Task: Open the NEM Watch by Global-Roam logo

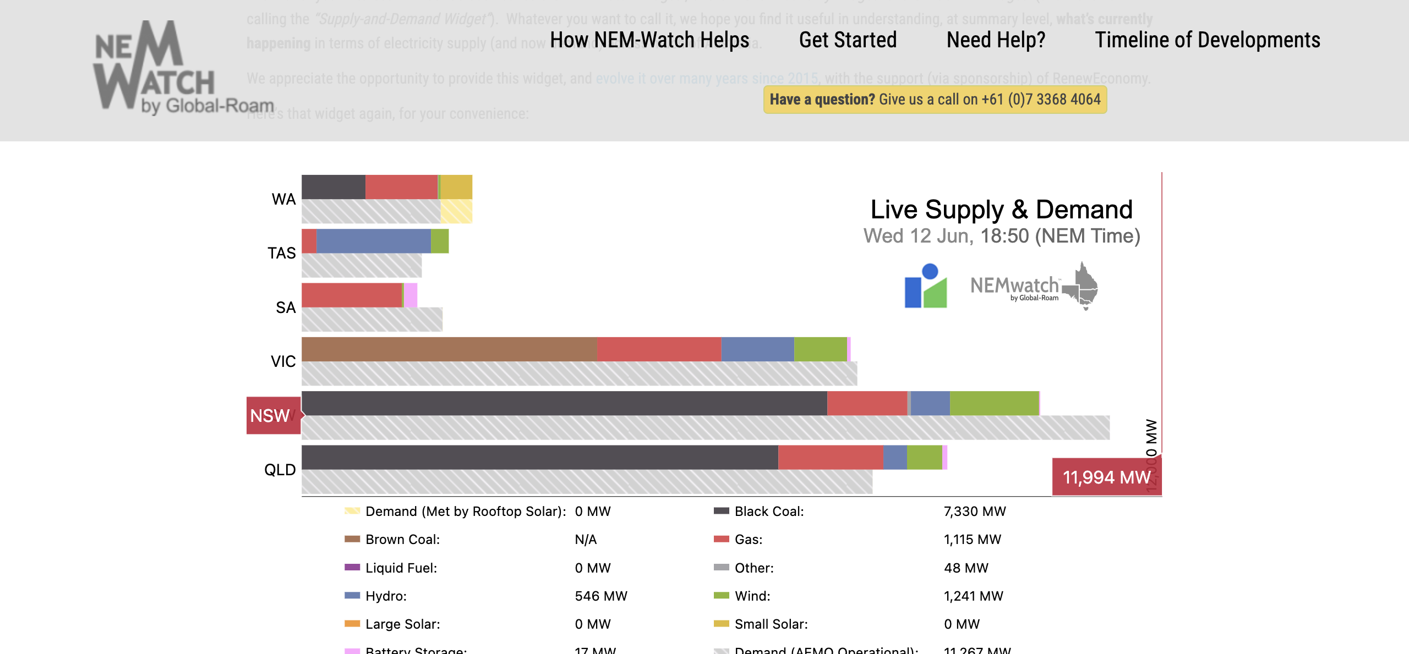Action: tap(184, 68)
